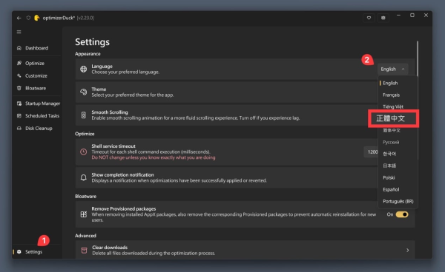Close the optimizerDuck window

[426, 16]
